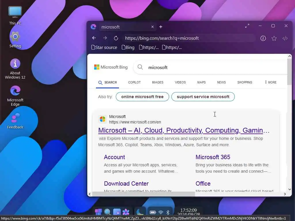
Task: Click the vertical scrollbar thumb
Action: 289,71
